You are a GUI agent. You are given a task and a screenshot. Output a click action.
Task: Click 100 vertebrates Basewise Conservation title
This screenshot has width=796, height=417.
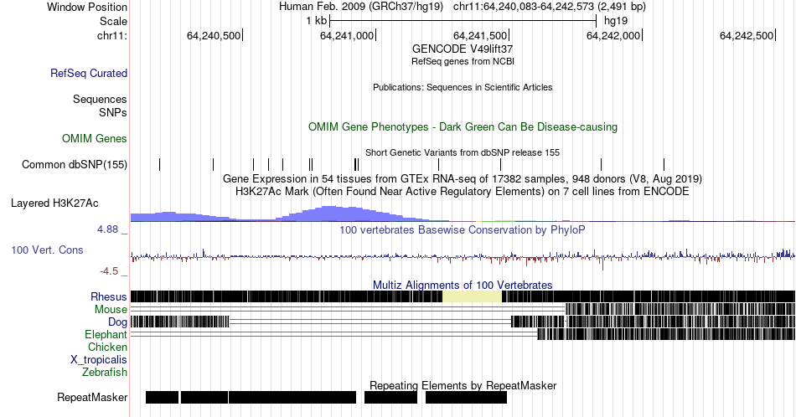pos(463,229)
